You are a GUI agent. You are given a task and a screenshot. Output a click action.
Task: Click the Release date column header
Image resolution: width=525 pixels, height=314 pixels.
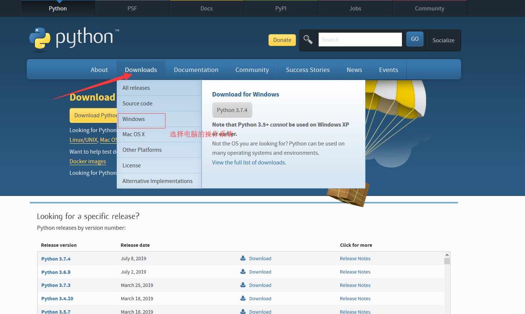tap(135, 245)
